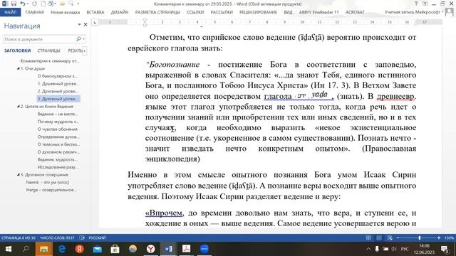Click the tab stop selector by ruler
The height and width of the screenshot is (256, 456).
tap(95, 22)
